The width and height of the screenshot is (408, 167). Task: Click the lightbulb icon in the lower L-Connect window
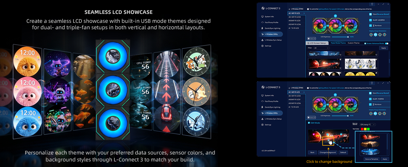[372, 83]
